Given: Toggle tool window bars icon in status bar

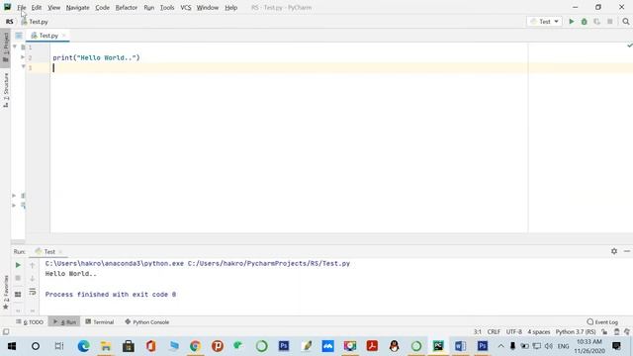Looking at the screenshot, I should 6,332.
